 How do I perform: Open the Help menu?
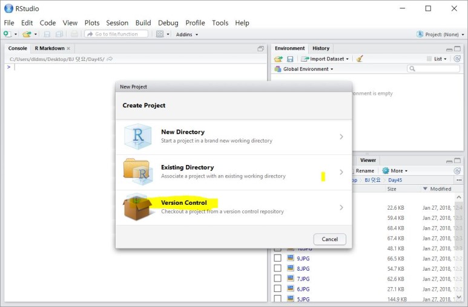pos(242,23)
